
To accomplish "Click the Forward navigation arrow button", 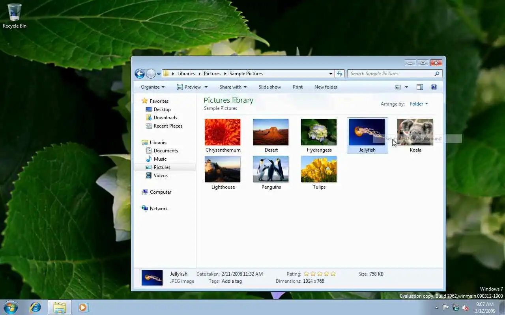I will coord(151,74).
